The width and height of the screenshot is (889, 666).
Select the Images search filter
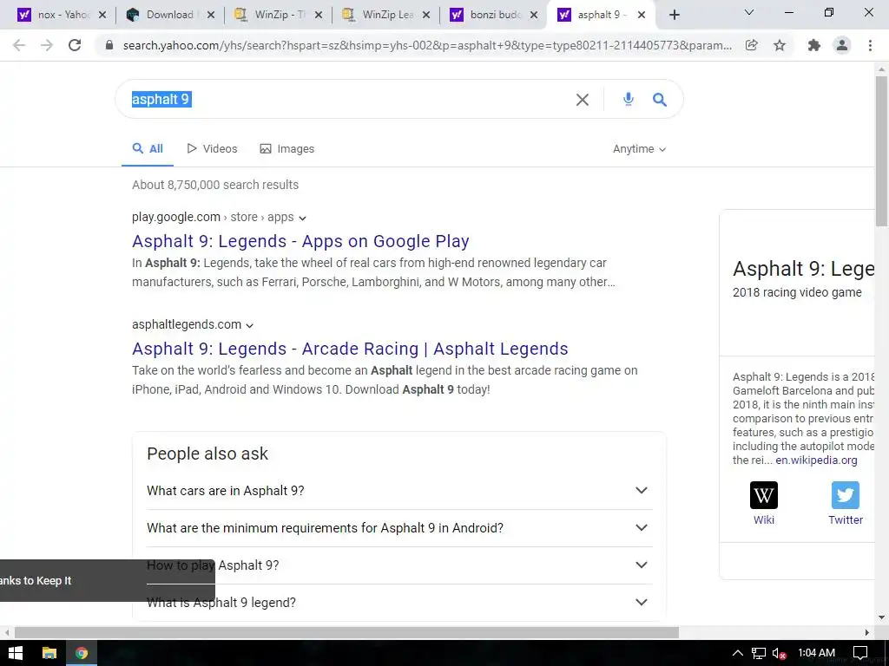click(286, 149)
